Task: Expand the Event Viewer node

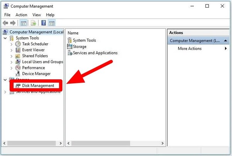Action: click(12, 50)
